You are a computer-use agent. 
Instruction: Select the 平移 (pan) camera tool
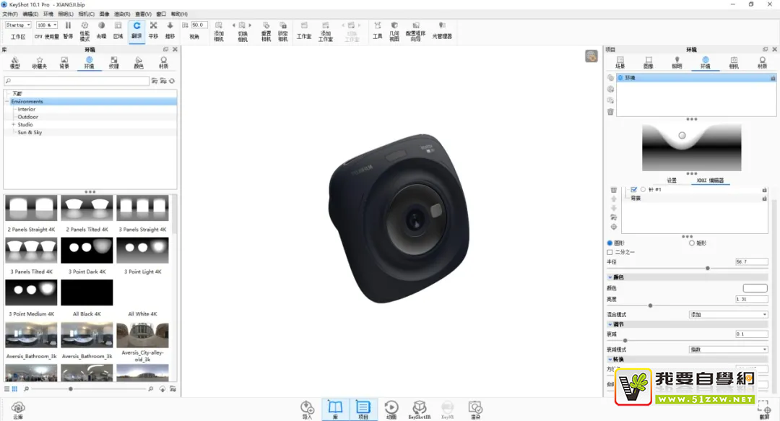tap(153, 29)
